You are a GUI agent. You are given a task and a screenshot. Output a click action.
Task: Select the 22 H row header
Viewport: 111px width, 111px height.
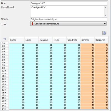[x=5, y=103]
